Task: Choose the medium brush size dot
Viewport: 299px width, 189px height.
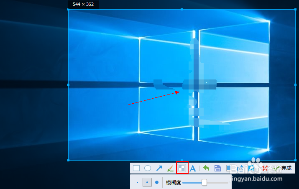Action: pyautogui.click(x=147, y=182)
